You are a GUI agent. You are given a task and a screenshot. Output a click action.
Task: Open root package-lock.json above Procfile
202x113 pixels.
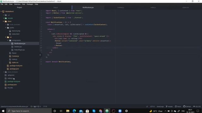[x=14, y=82]
